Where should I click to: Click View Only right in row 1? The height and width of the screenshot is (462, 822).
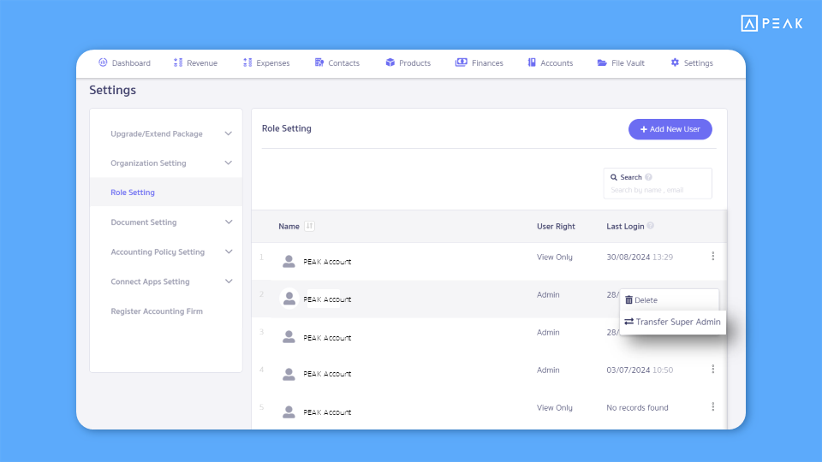tap(555, 258)
